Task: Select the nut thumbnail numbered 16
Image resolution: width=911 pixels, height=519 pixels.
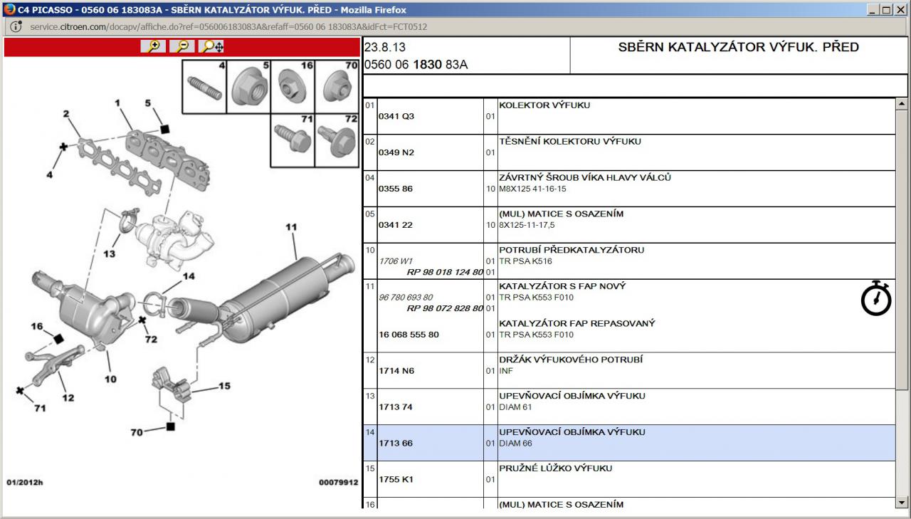Action: point(293,87)
